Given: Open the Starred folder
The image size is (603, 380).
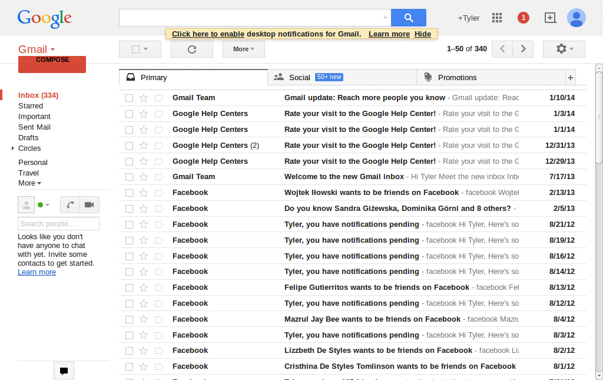Looking at the screenshot, I should (31, 106).
